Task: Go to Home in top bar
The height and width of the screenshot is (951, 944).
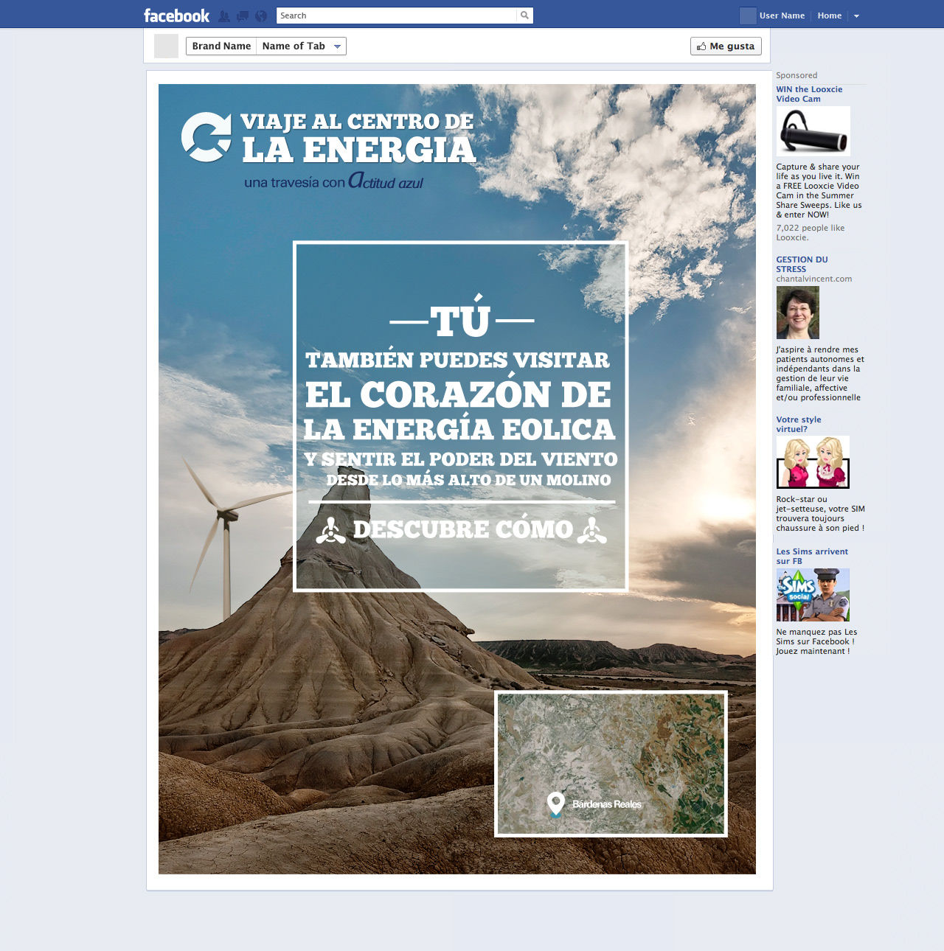Action: pyautogui.click(x=830, y=15)
